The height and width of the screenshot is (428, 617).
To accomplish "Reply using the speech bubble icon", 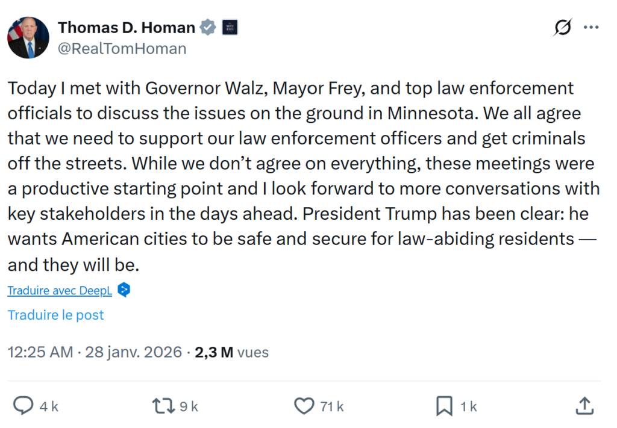I will tap(23, 406).
